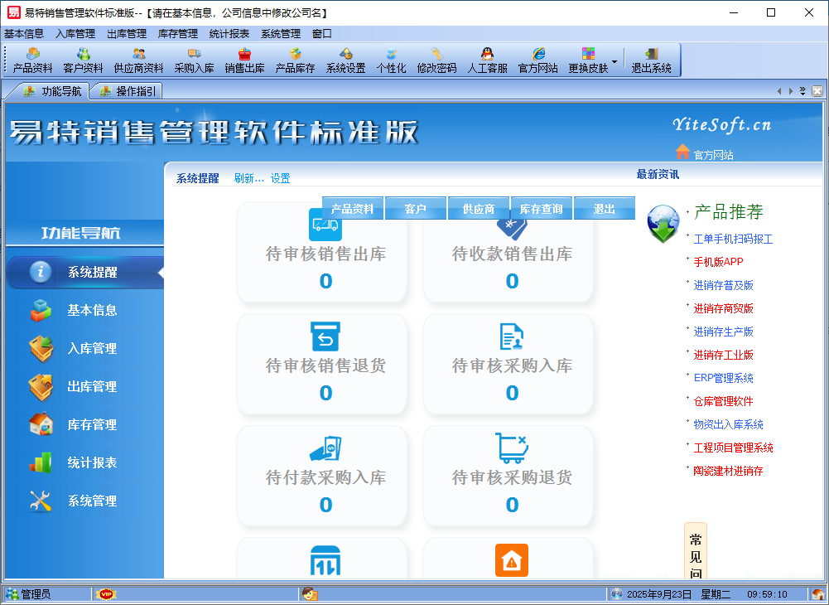Viewport: 829px width, 605px height.
Task: Click the blue warehouse arrows icon card
Action: [325, 561]
